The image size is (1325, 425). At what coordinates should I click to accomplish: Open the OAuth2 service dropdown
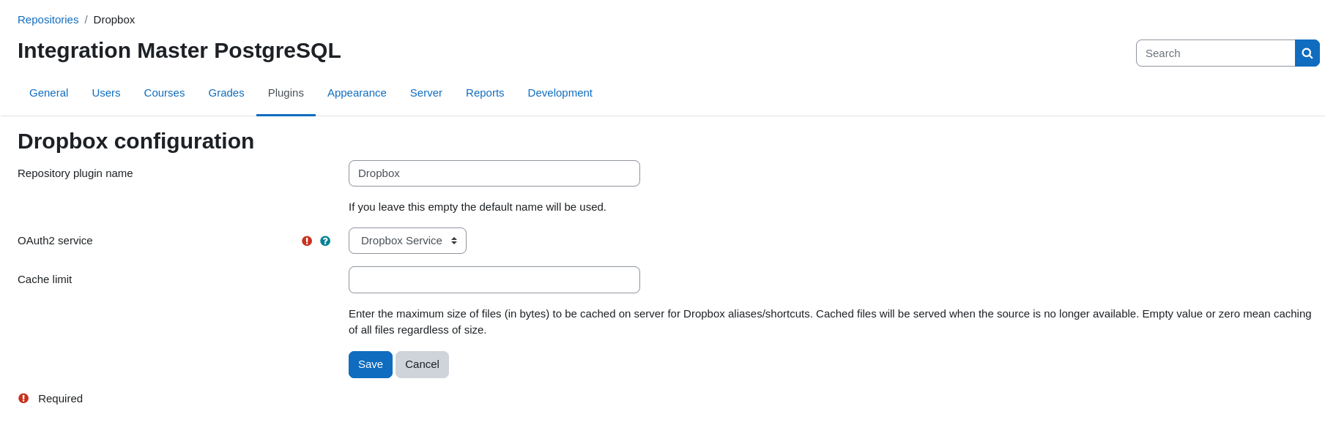coord(407,241)
